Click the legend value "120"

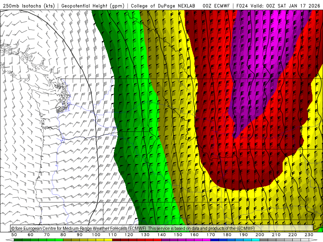(x=129, y=235)
